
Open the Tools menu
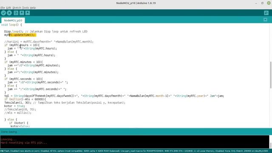tap(25, 8)
